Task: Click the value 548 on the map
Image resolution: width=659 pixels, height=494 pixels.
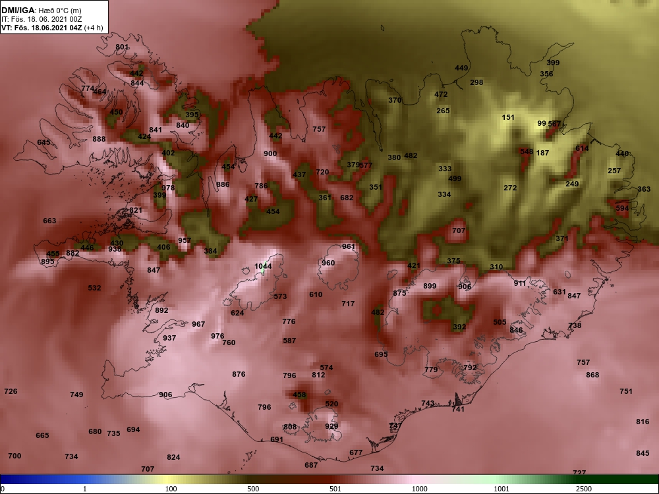Action: (527, 151)
